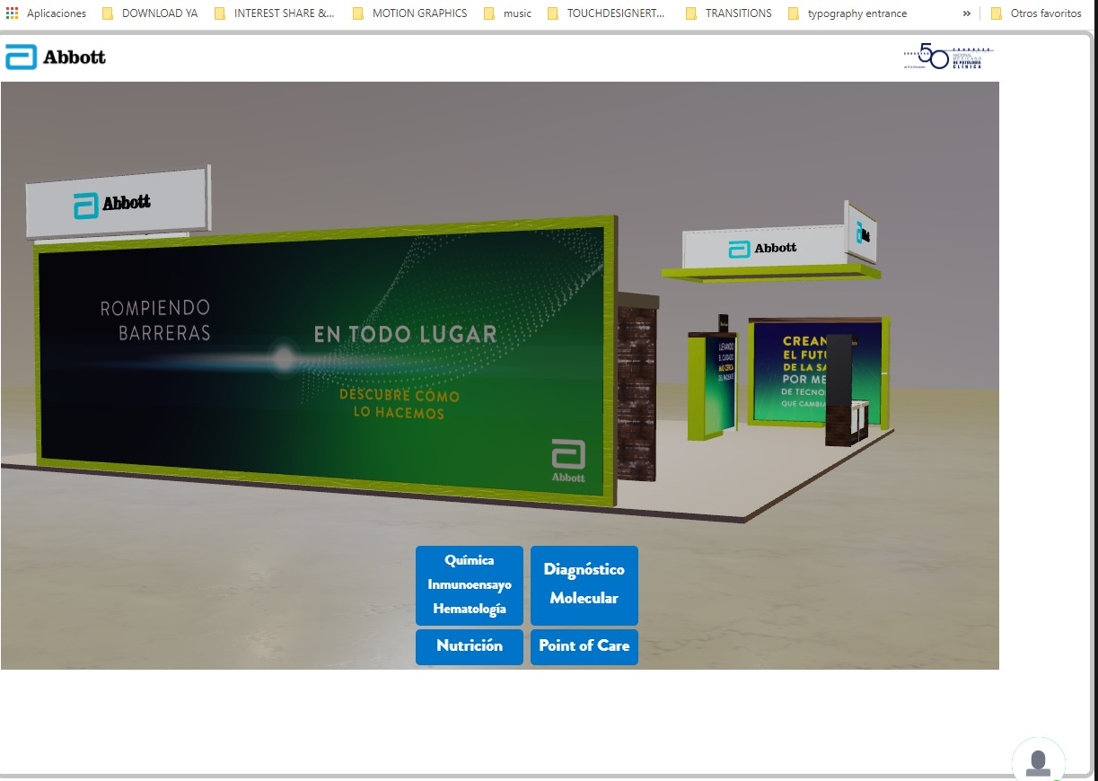Click the Abbott logo in the page header
This screenshot has height=781, width=1098.
point(56,57)
